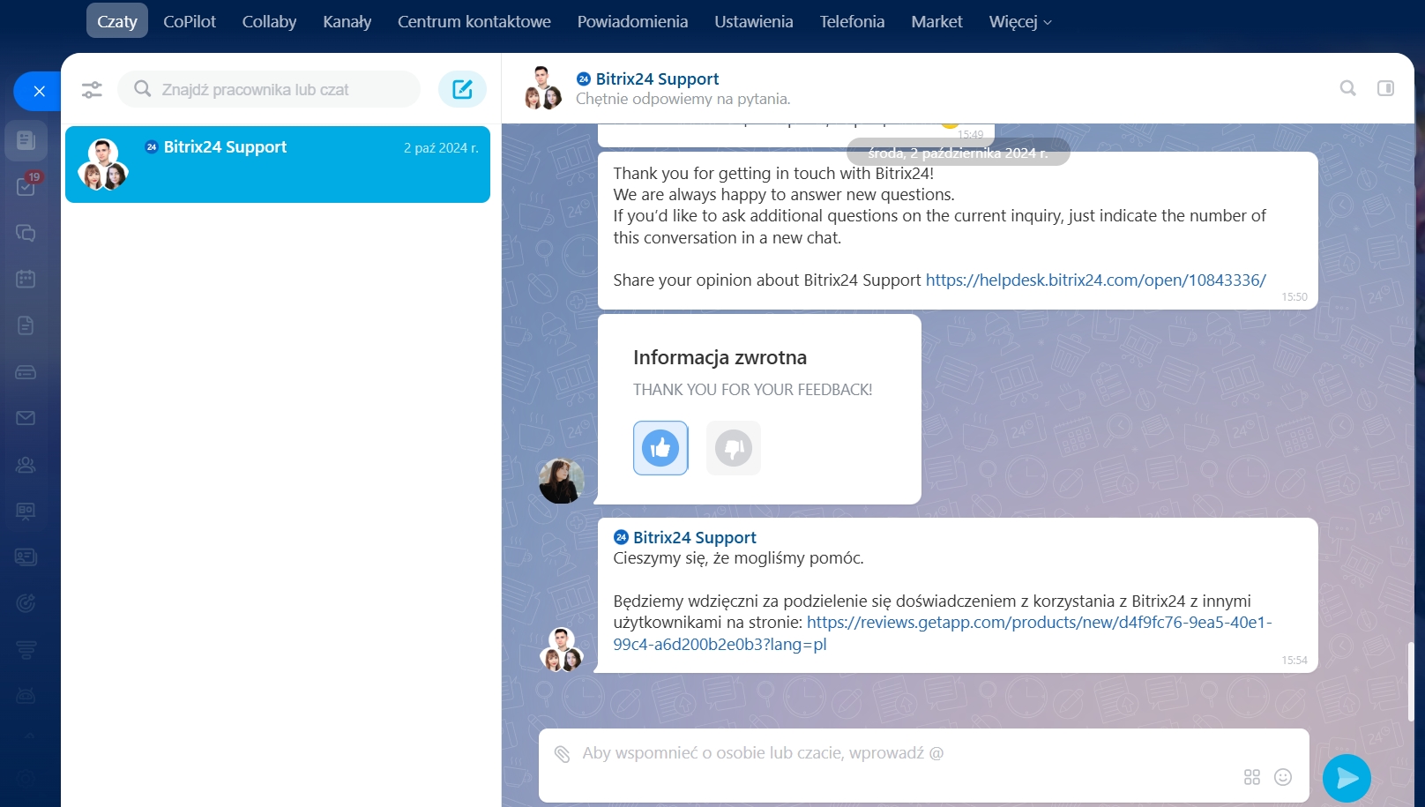Open the drive icon in left sidebar
This screenshot has width=1425, height=807.
(x=26, y=372)
